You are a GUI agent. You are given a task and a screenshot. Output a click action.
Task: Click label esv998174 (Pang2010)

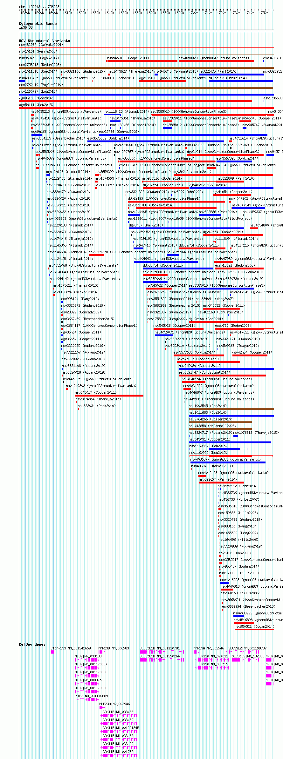pos(80,299)
